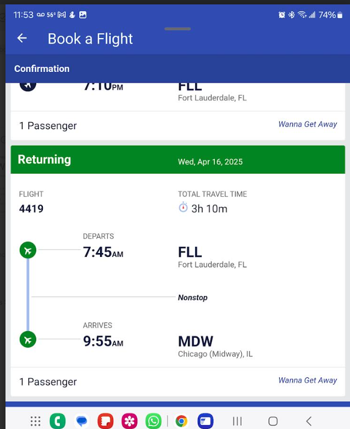Tap the back arrow next to Book a Flight
Viewport: 350px width, 429px height.
22,38
